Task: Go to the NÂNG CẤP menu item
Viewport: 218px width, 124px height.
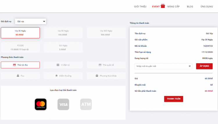Action: 174,7
